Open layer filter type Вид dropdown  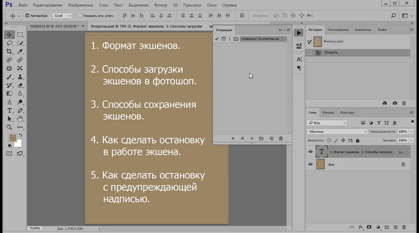pyautogui.click(x=327, y=123)
